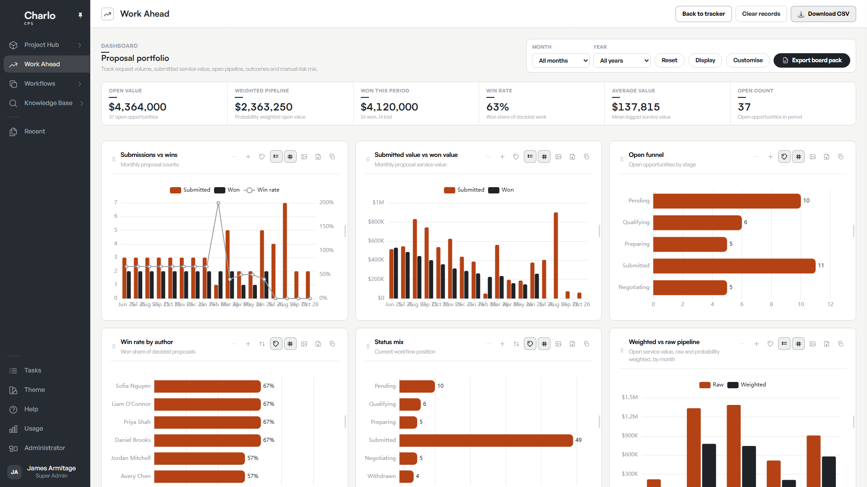Viewport: 867px width, 487px height.
Task: Open the All years dropdown
Action: [x=622, y=60]
